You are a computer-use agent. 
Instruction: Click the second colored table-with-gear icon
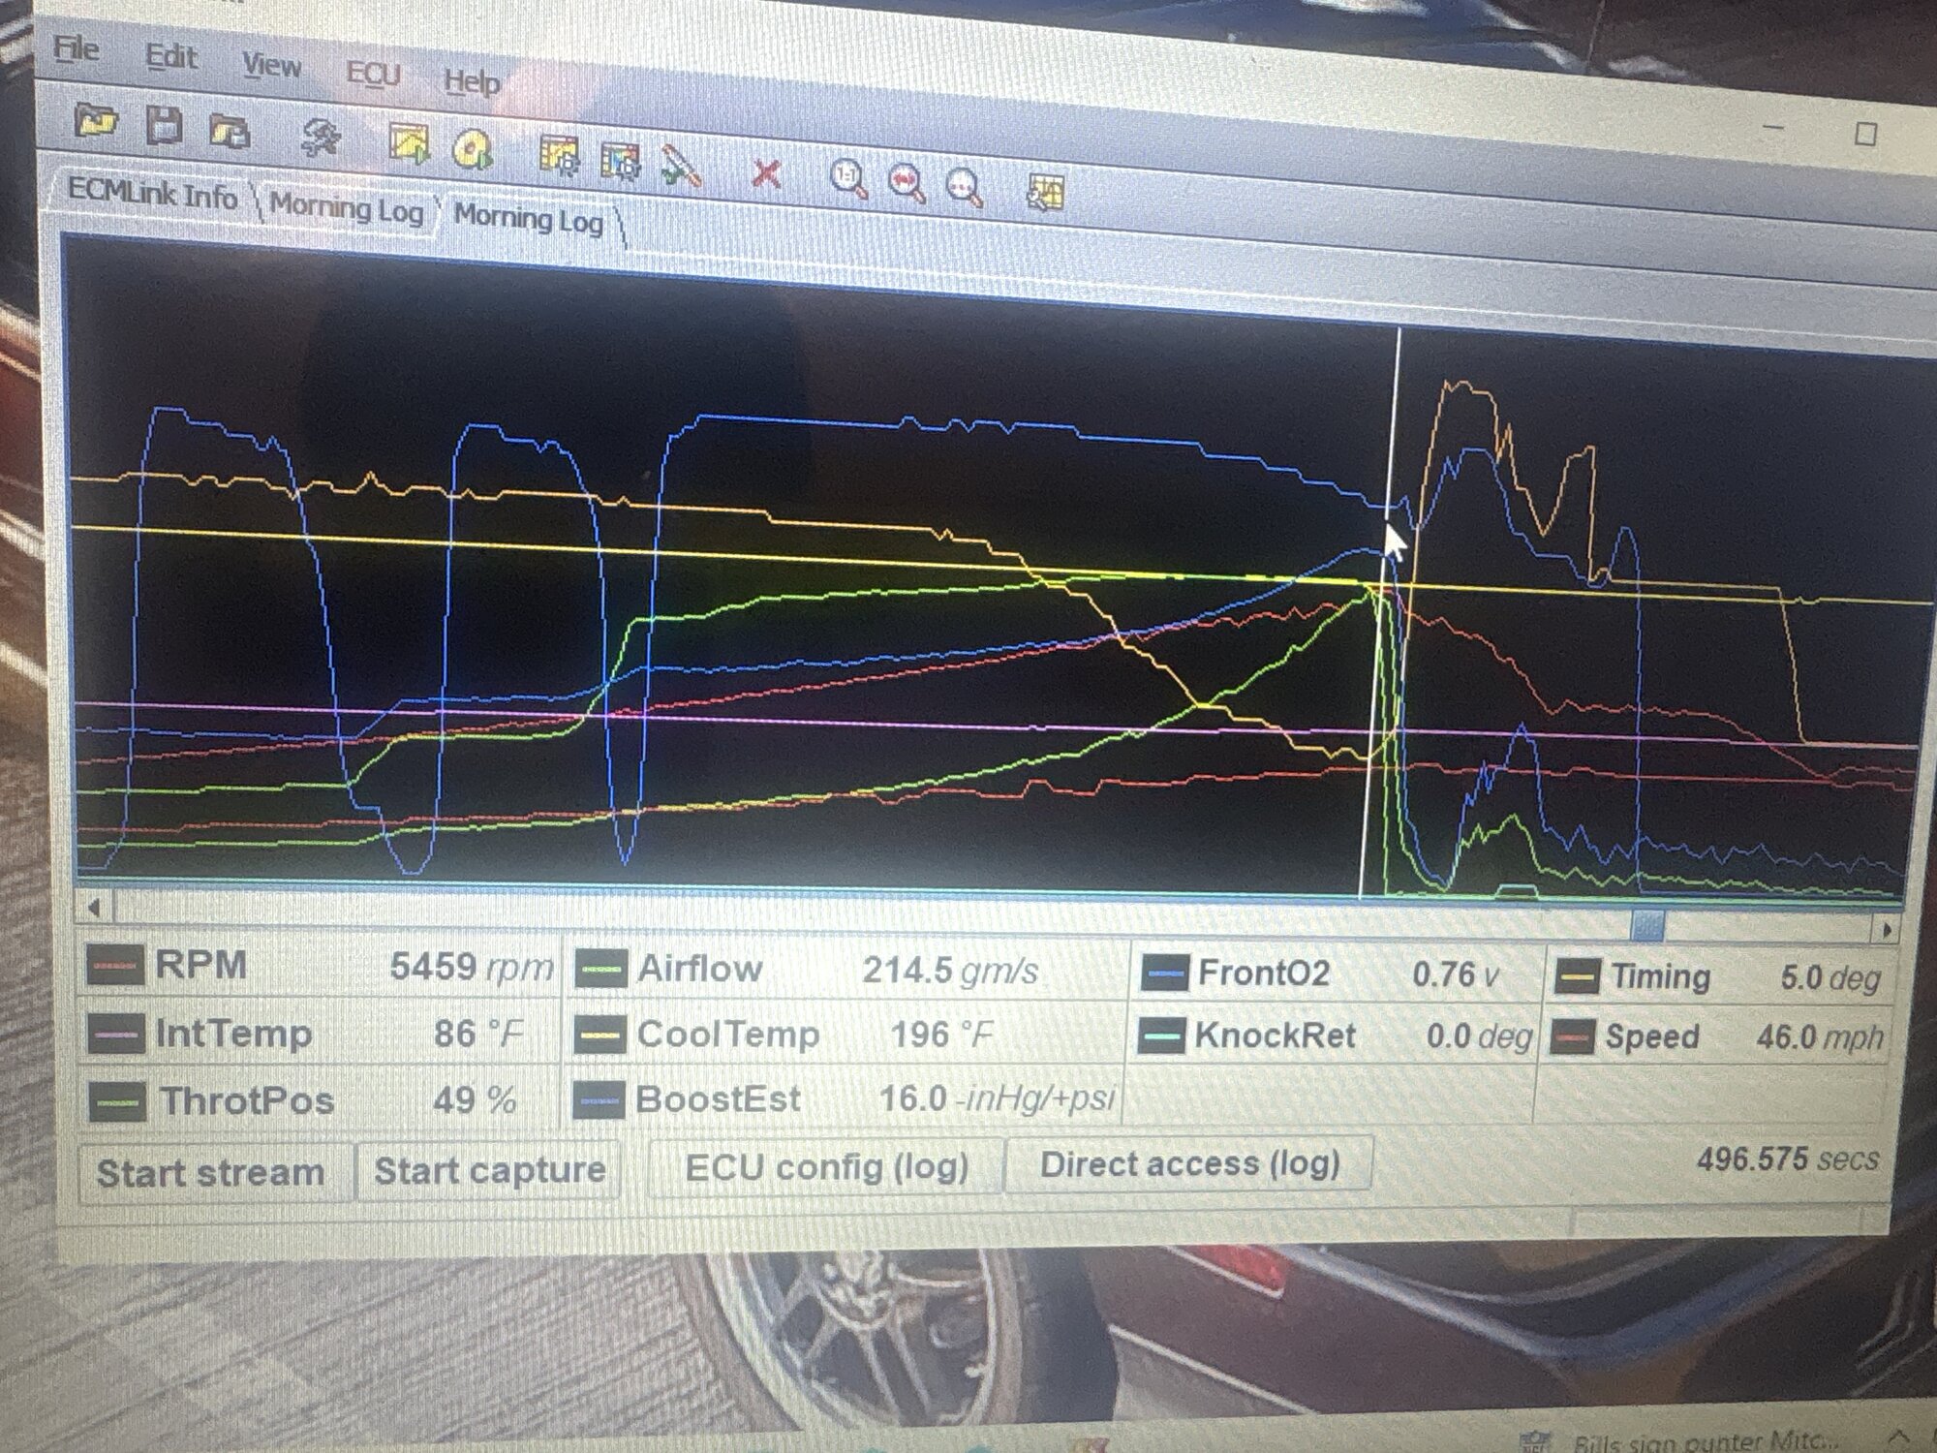(620, 161)
